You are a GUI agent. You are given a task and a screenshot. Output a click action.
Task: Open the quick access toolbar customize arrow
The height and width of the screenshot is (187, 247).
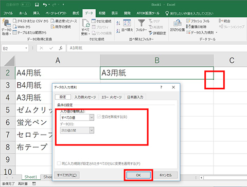[63, 5]
